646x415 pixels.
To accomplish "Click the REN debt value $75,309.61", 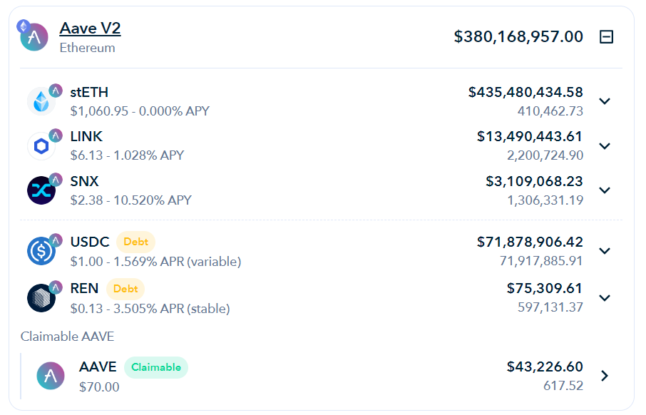I will pyautogui.click(x=545, y=289).
